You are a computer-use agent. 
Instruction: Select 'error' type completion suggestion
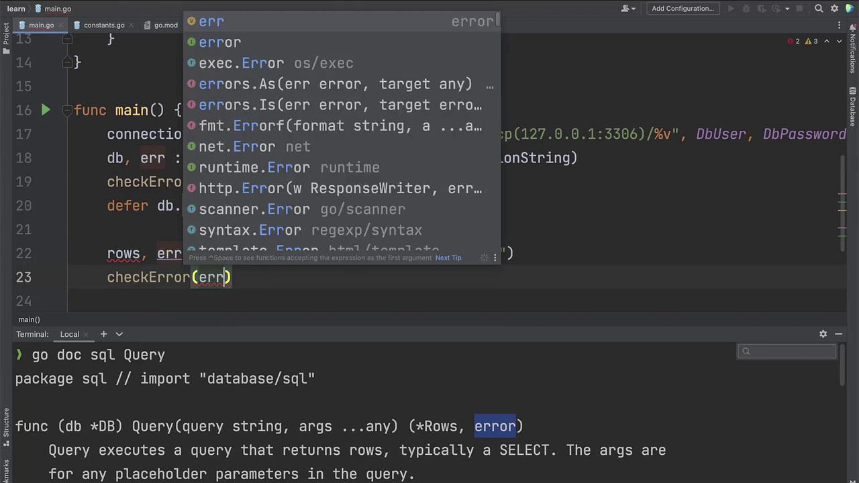coord(342,42)
